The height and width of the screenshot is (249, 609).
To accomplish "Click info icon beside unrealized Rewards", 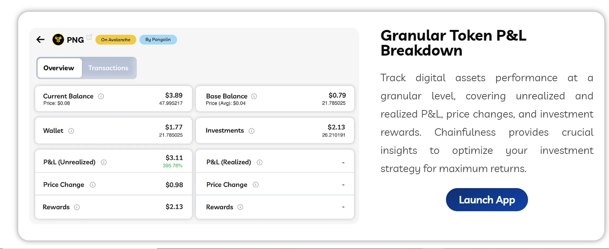I will [x=77, y=207].
